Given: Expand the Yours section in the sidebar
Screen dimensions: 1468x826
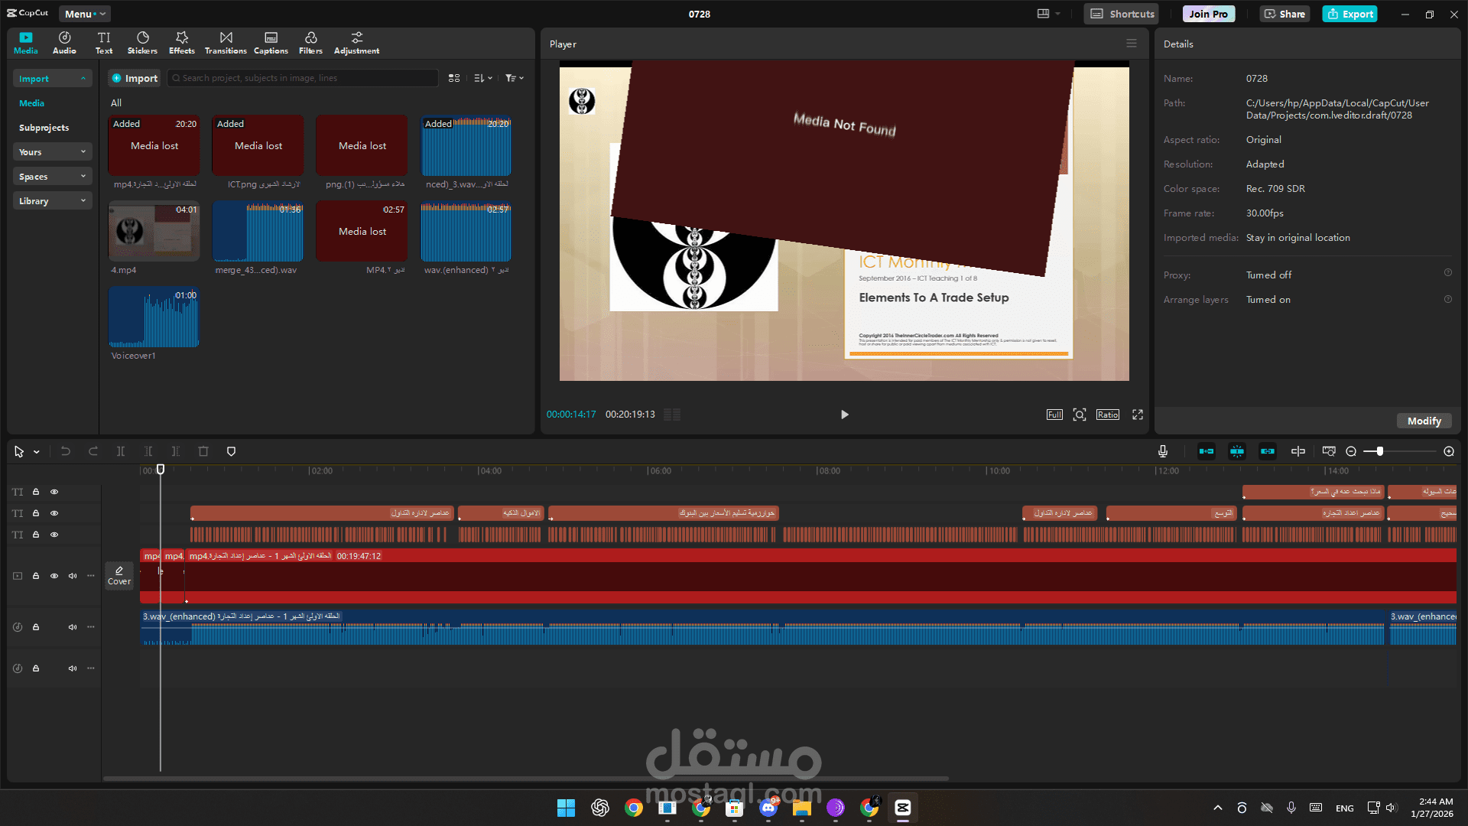Looking at the screenshot, I should click(53, 152).
